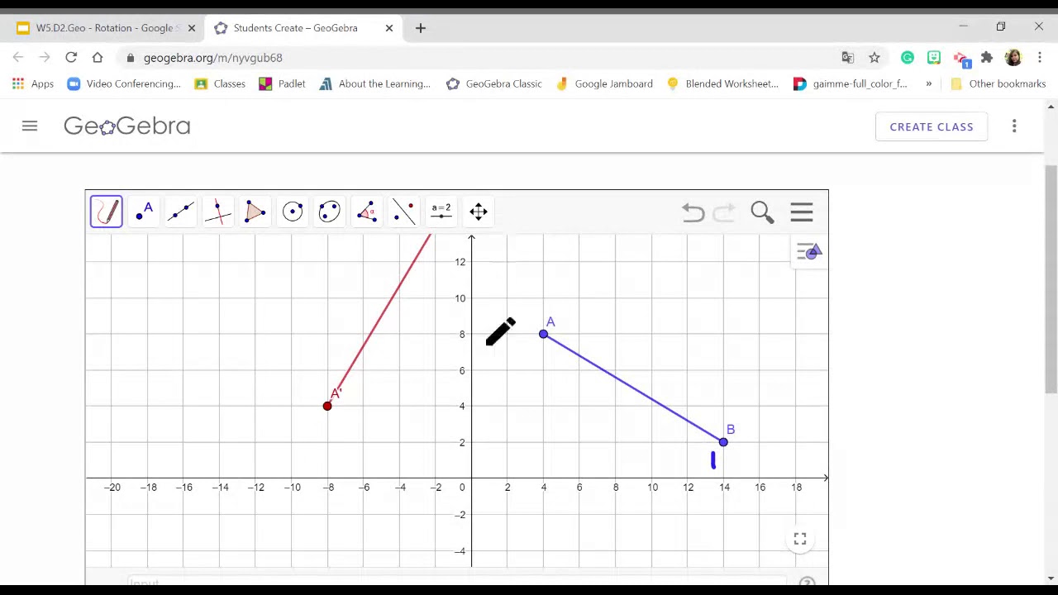
Task: Select the Move Graphics View tool
Action: coord(479,212)
